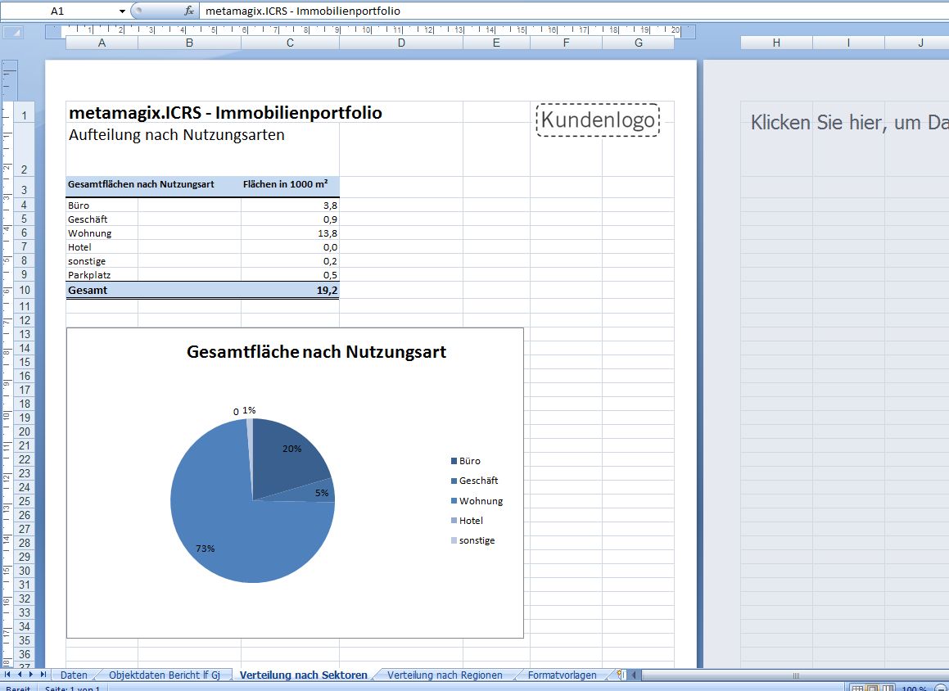Image resolution: width=949 pixels, height=691 pixels.
Task: Click the Wohnung legend color swatch
Action: pyautogui.click(x=454, y=501)
